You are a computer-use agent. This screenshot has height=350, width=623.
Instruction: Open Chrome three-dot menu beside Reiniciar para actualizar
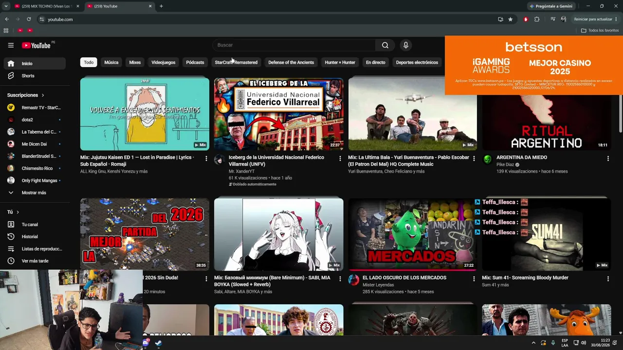pos(617,19)
